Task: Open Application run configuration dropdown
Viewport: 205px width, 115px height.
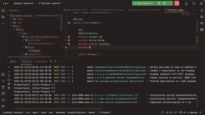Action: [143, 4]
